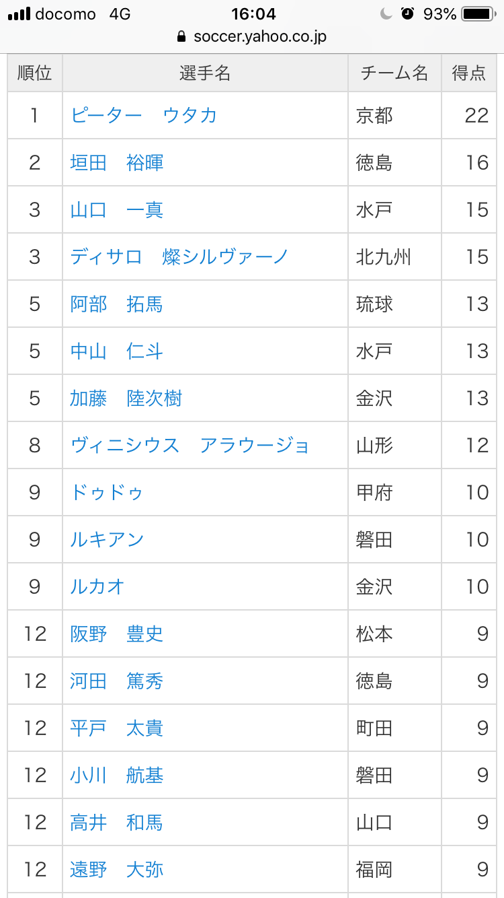This screenshot has width=504, height=898.
Task: Tap the lock icon beside the URL
Action: point(181,36)
